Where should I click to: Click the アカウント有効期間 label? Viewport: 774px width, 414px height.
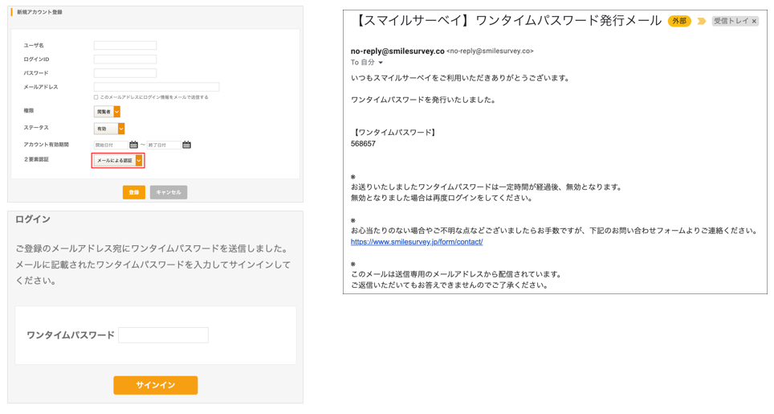[46, 145]
